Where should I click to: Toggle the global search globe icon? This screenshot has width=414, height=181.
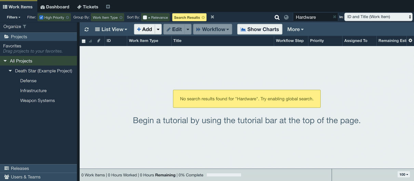[286, 17]
